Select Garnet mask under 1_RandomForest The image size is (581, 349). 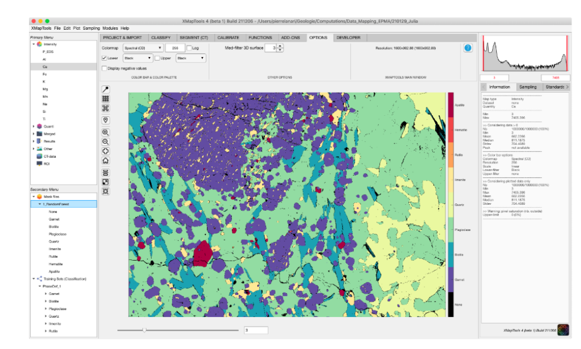53,219
